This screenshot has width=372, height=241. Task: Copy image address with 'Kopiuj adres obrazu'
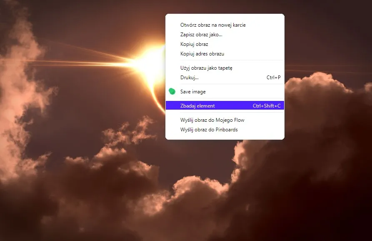[x=225, y=54]
